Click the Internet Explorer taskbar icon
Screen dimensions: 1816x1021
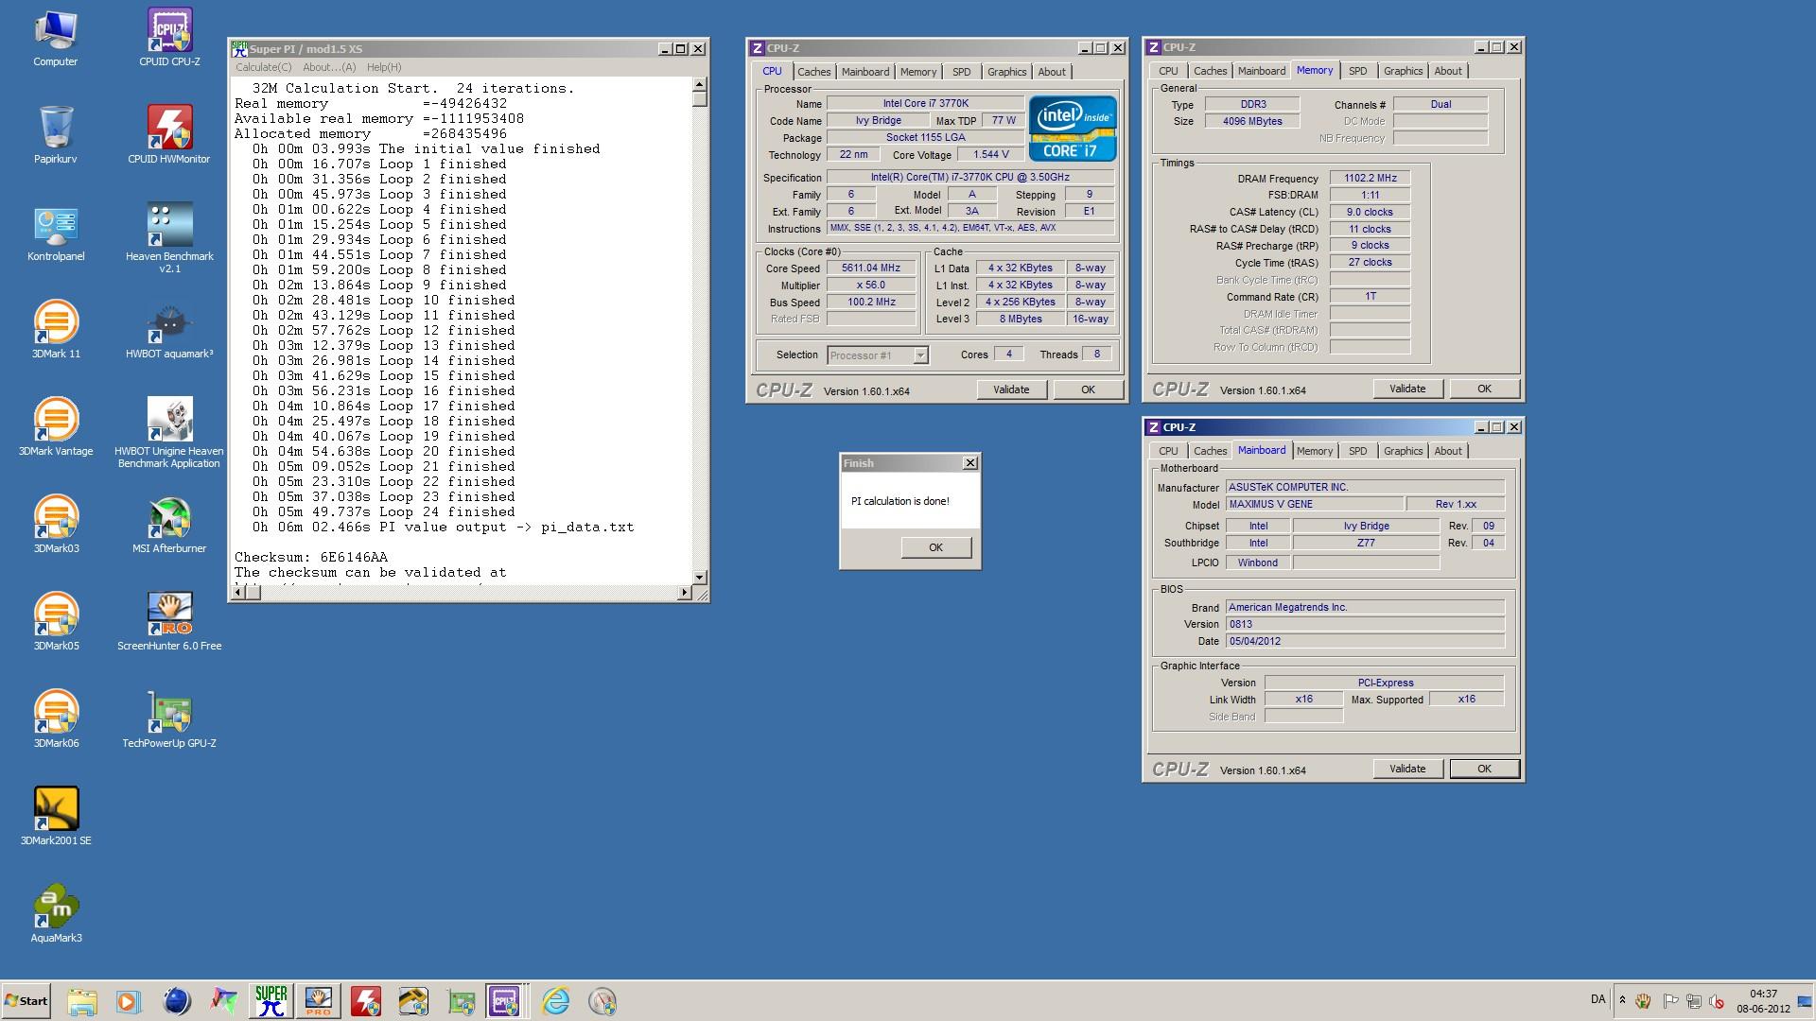click(555, 1001)
